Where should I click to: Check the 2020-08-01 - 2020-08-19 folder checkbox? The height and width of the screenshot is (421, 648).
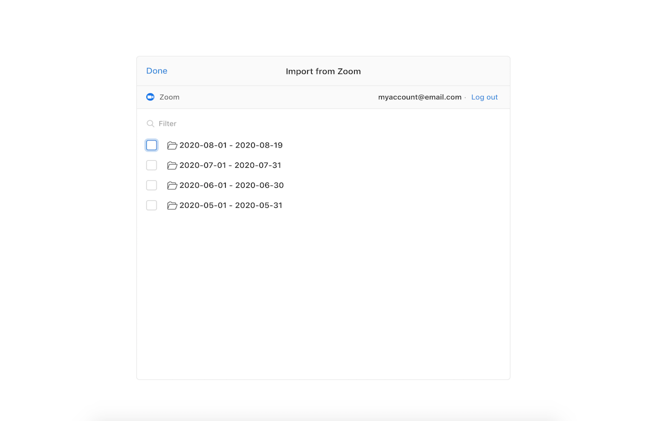tap(152, 145)
